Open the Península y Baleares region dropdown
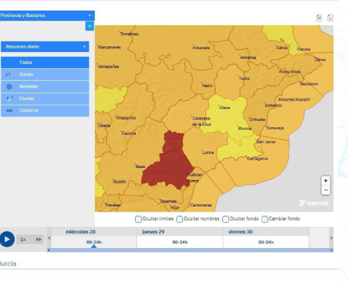Viewport: 348px width, 281px height. coord(47,15)
